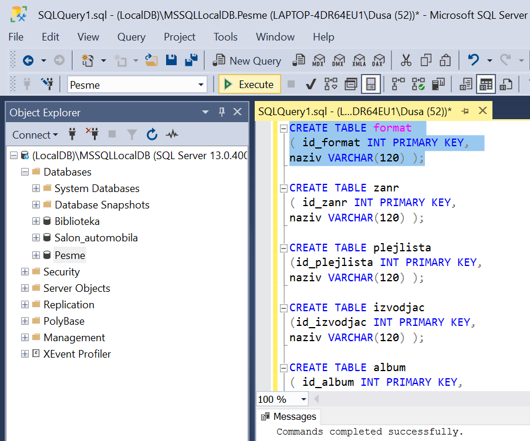The height and width of the screenshot is (441, 530).
Task: Click the Change Connection icon
Action: 48,84
